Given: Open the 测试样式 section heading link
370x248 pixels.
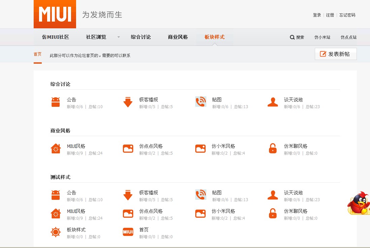Looking at the screenshot, I should coord(60,177).
